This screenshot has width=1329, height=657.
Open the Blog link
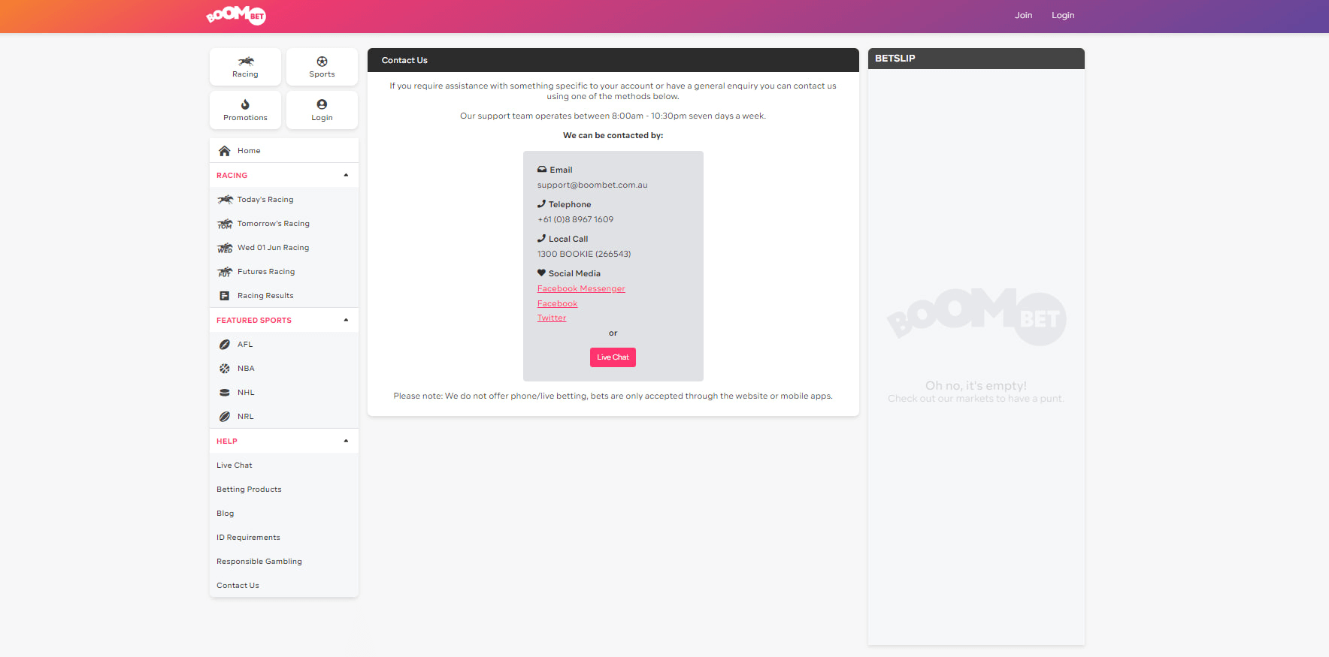point(284,514)
